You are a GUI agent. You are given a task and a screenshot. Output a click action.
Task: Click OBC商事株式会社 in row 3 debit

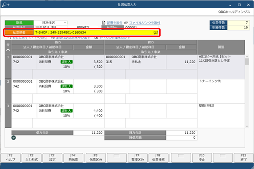51,106
